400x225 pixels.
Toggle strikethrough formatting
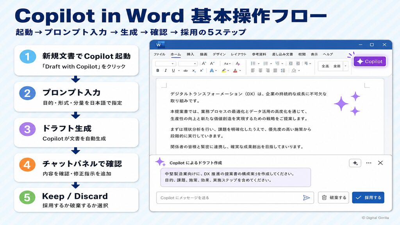[186, 71]
